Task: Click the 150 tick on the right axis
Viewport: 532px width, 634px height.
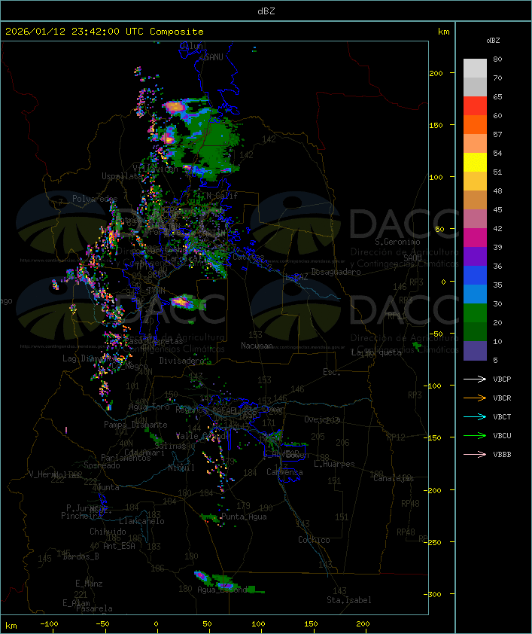Action: (x=436, y=125)
